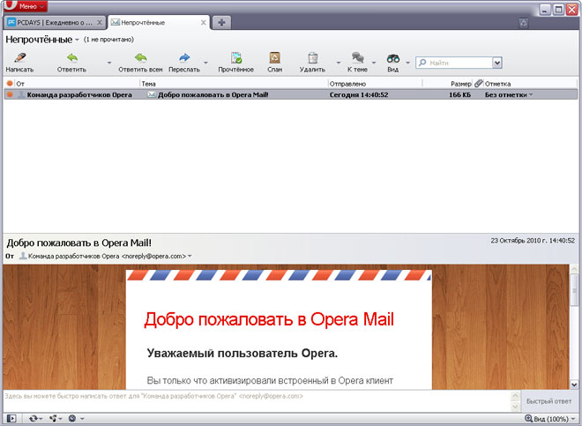Click the message body scrollbar up arrow
The image size is (582, 426).
pyautogui.click(x=574, y=268)
